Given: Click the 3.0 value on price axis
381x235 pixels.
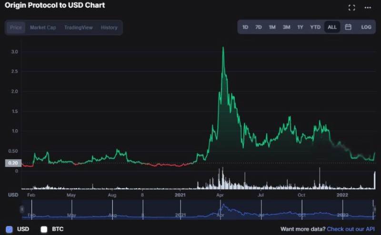Looking at the screenshot, I should pos(14,51).
